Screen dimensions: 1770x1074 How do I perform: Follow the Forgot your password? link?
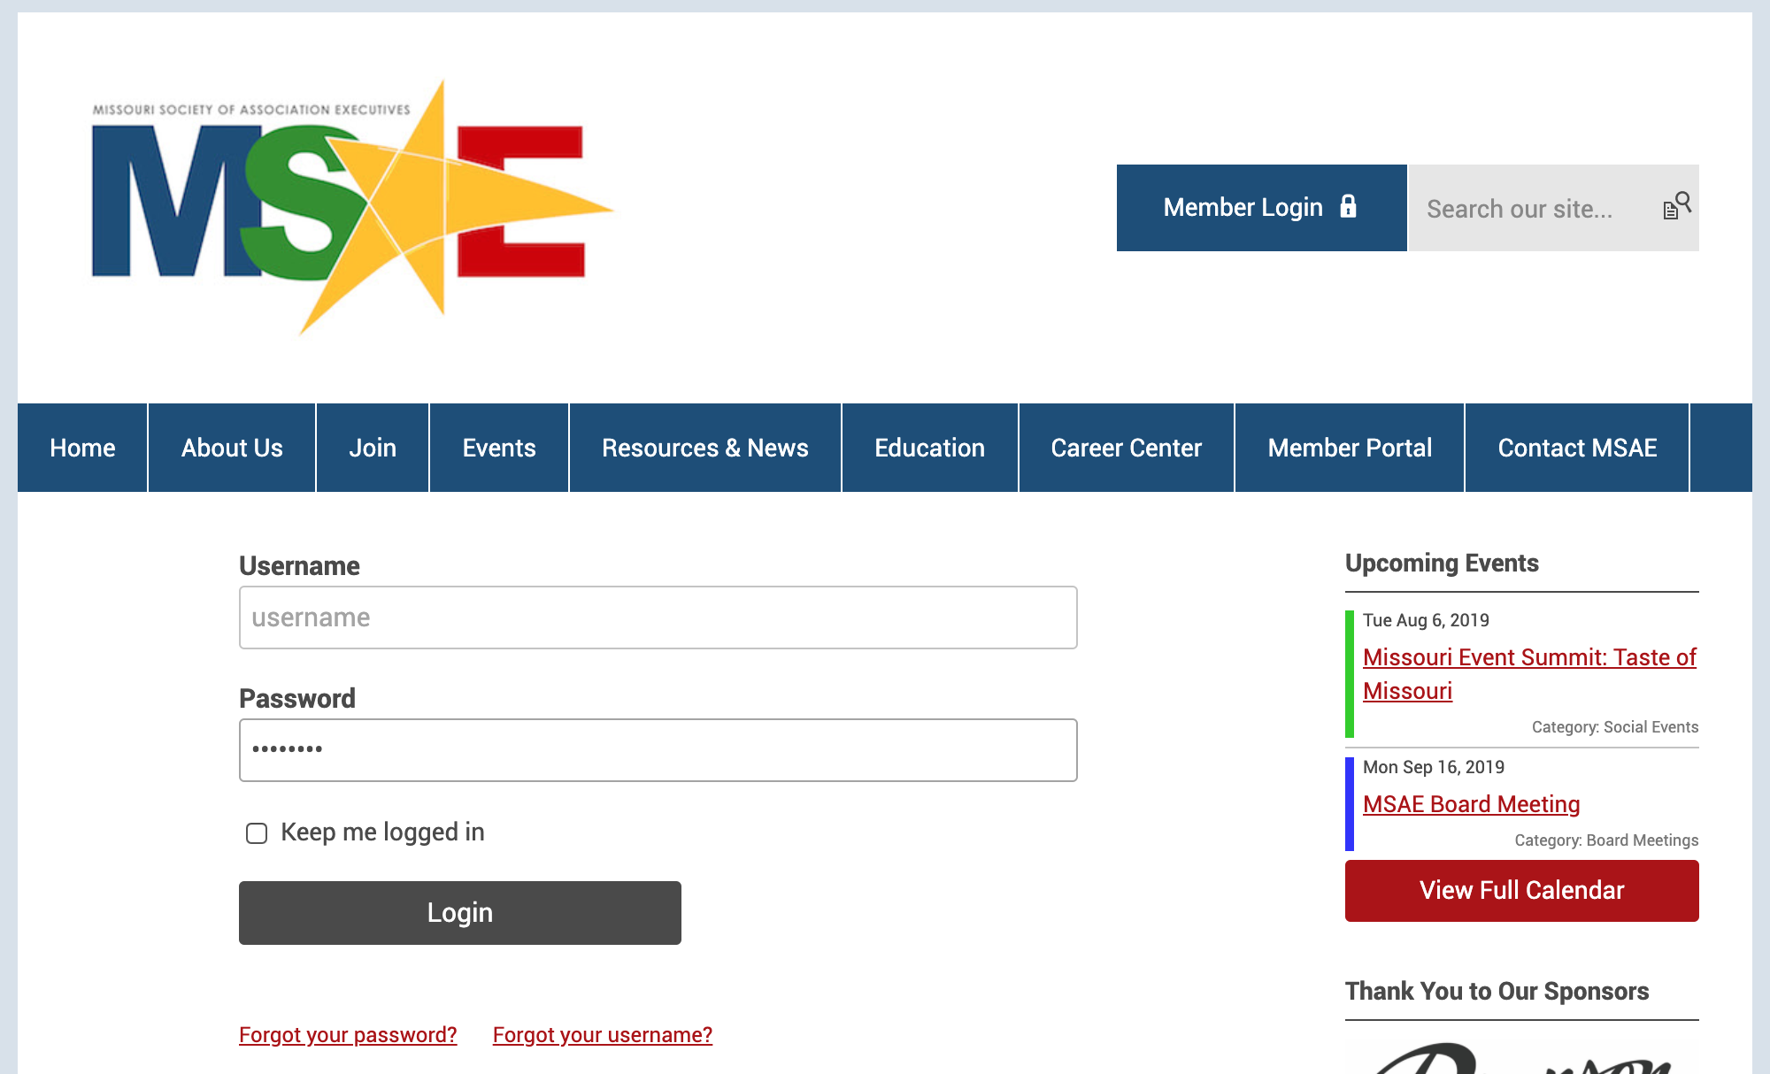348,1035
